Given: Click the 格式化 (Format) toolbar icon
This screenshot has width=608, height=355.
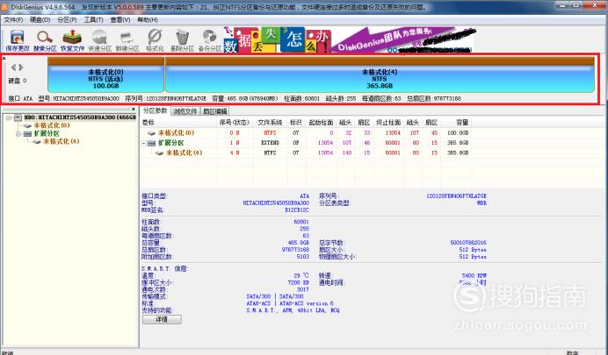Looking at the screenshot, I should (x=155, y=40).
